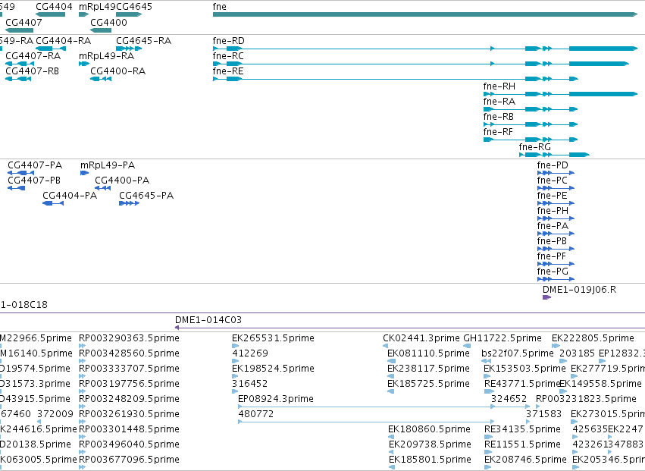
Task: Select protein fne-PC
Action: pyautogui.click(x=552, y=181)
